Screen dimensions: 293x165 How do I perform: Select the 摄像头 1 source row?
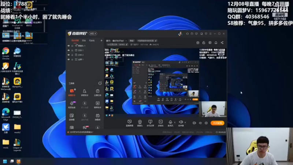(x=85, y=45)
